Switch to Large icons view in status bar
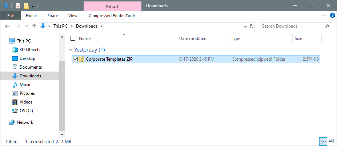The height and width of the screenshot is (146, 337). pyautogui.click(x=331, y=141)
